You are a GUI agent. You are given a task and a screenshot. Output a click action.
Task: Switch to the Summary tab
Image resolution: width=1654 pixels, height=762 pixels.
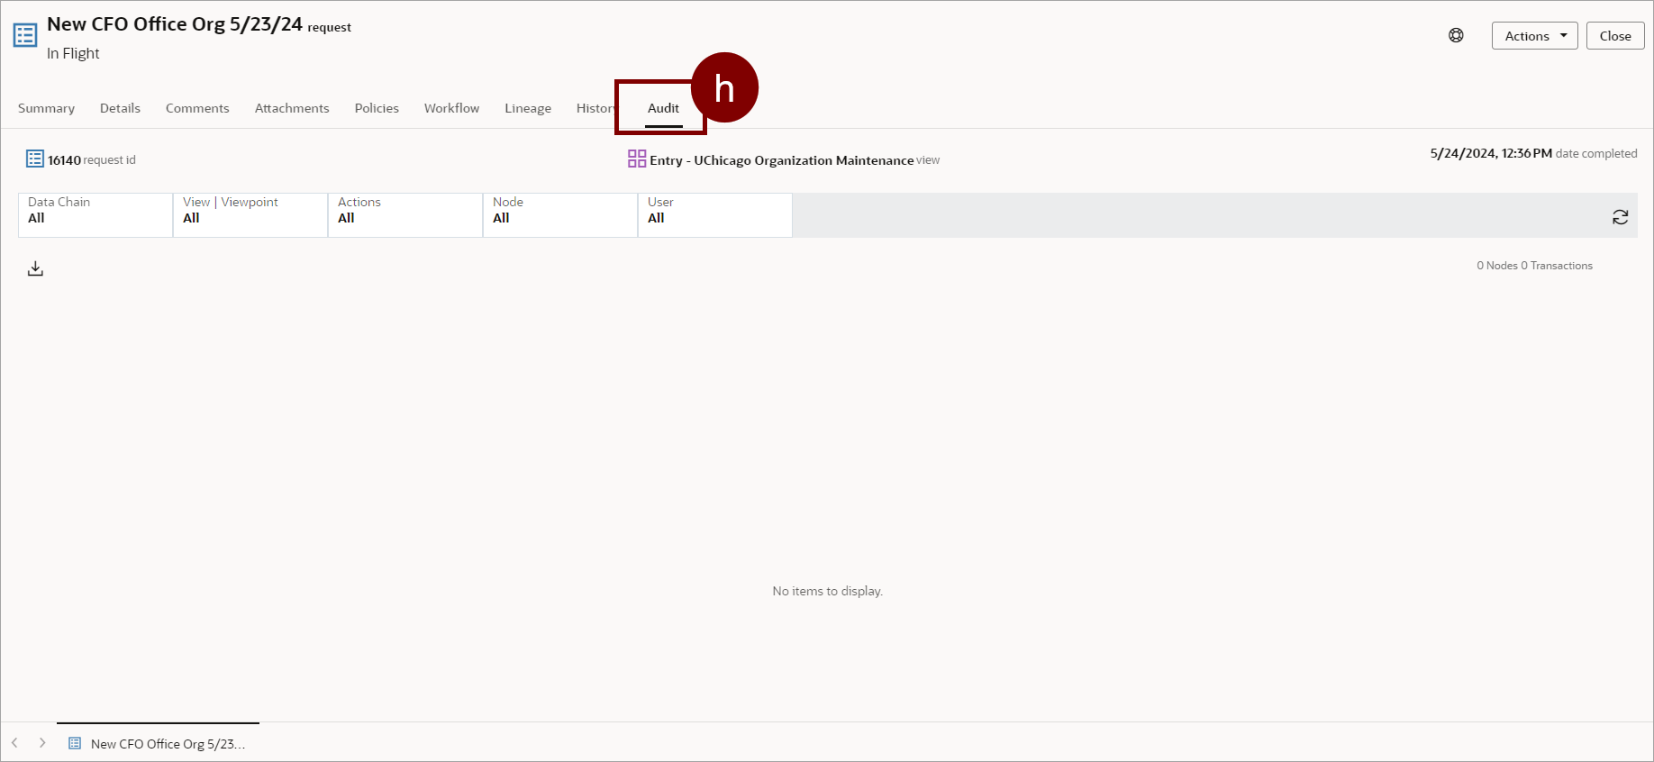[x=46, y=108]
